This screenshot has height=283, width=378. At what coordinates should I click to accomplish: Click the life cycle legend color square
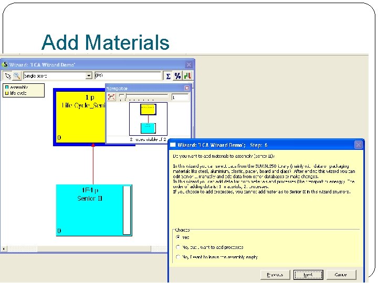[x=7, y=93]
